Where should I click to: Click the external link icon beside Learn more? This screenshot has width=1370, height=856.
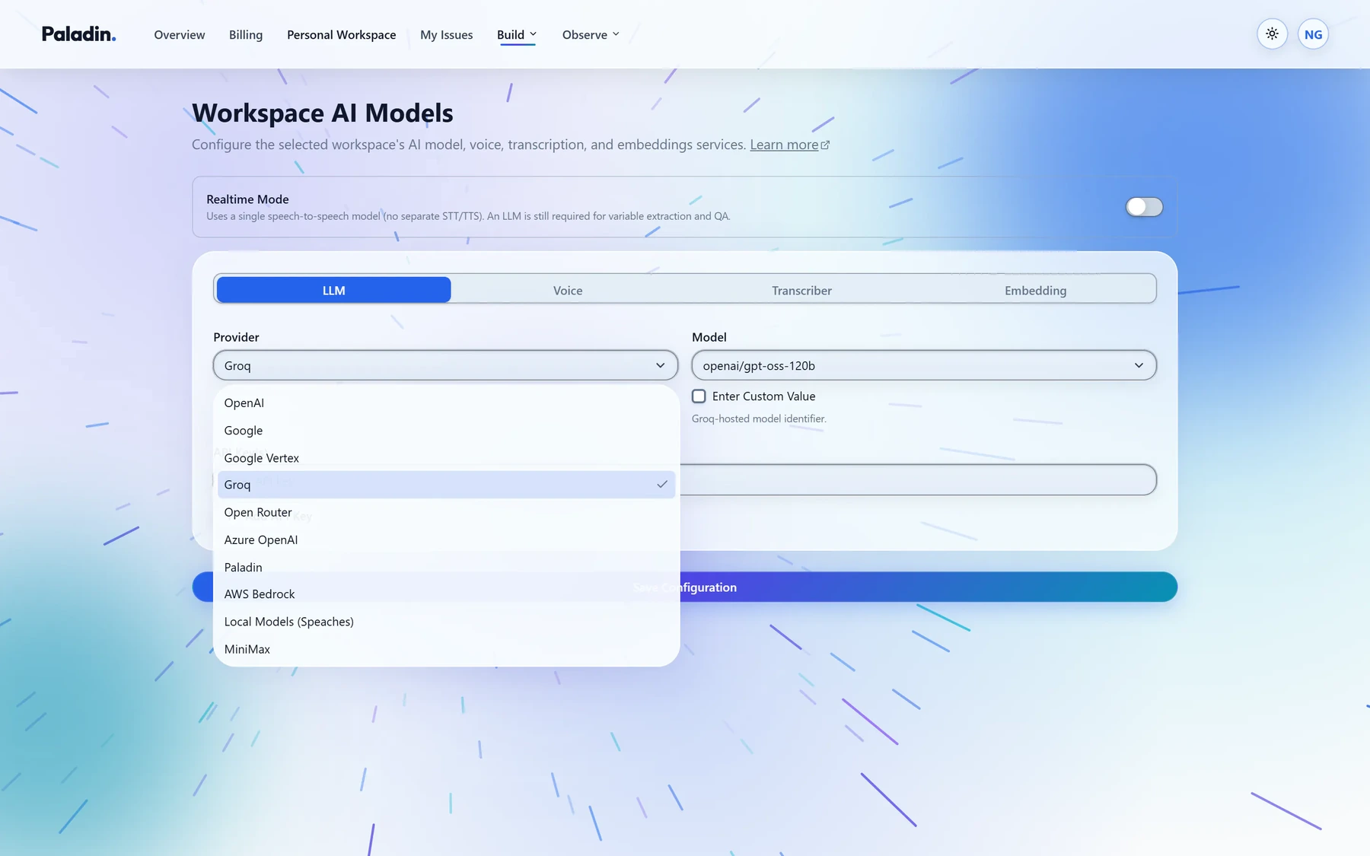coord(825,145)
